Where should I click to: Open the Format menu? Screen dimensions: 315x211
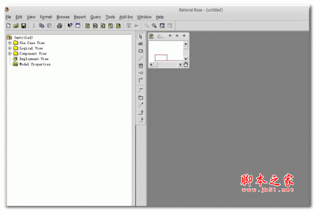tap(46, 17)
